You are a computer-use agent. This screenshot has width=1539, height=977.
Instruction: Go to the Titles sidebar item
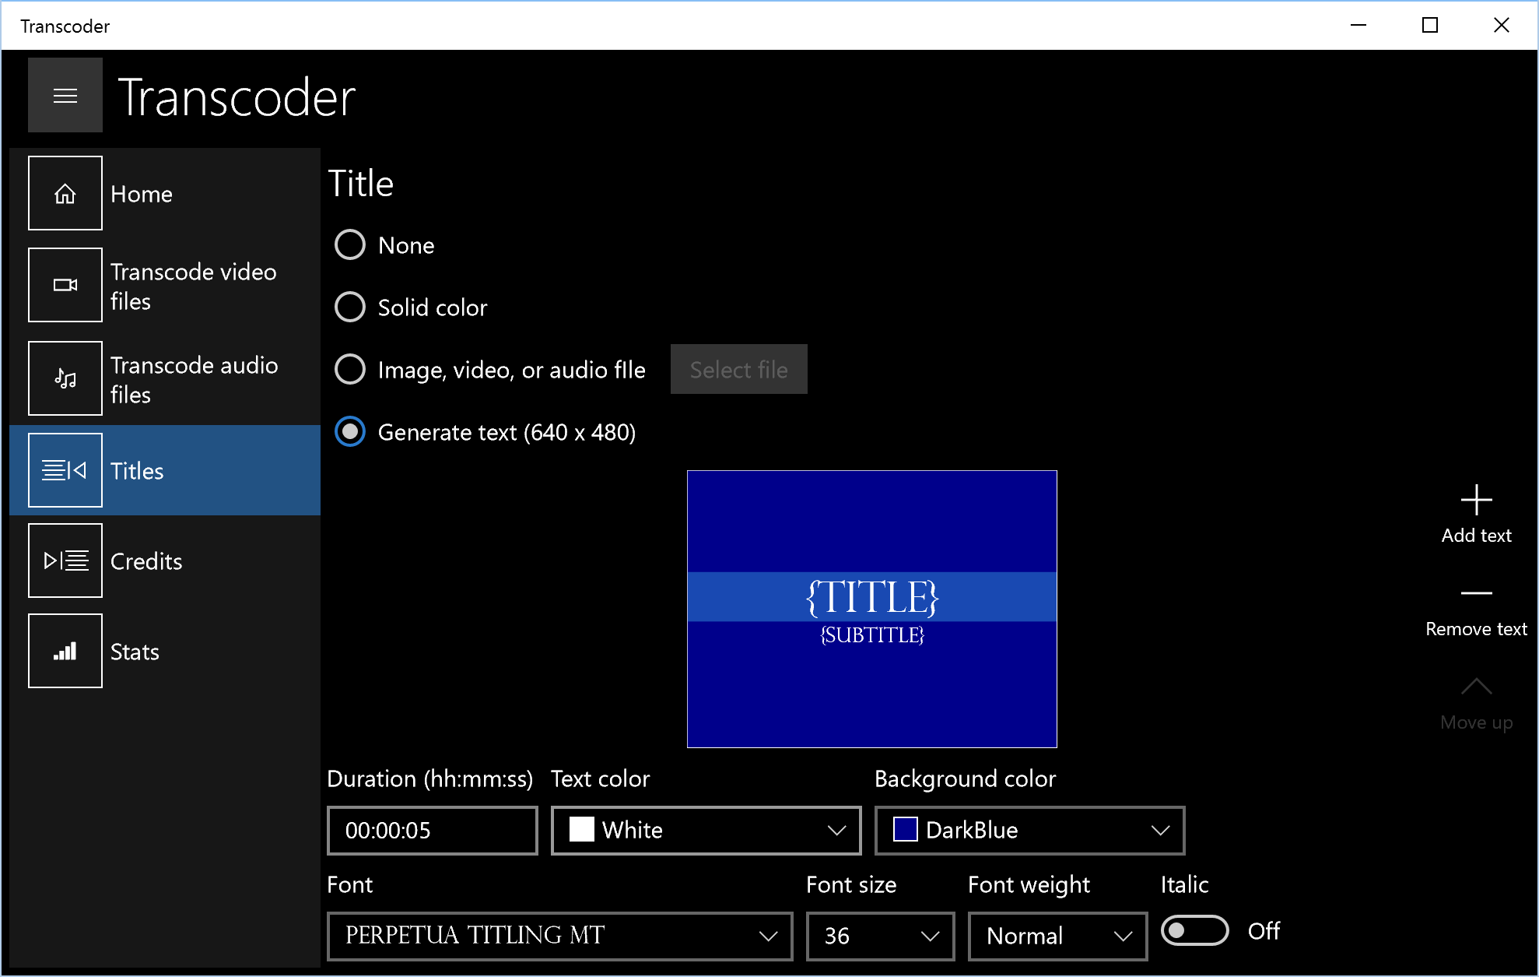point(137,471)
